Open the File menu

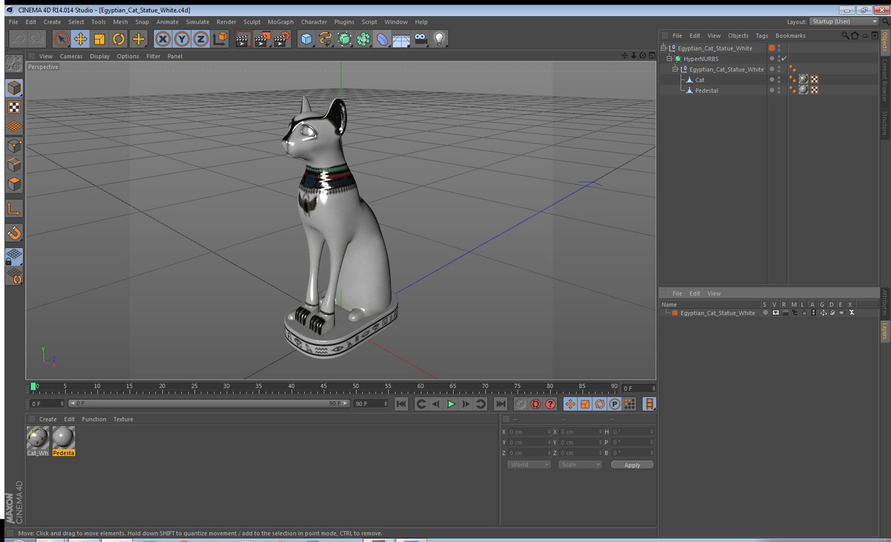point(14,22)
